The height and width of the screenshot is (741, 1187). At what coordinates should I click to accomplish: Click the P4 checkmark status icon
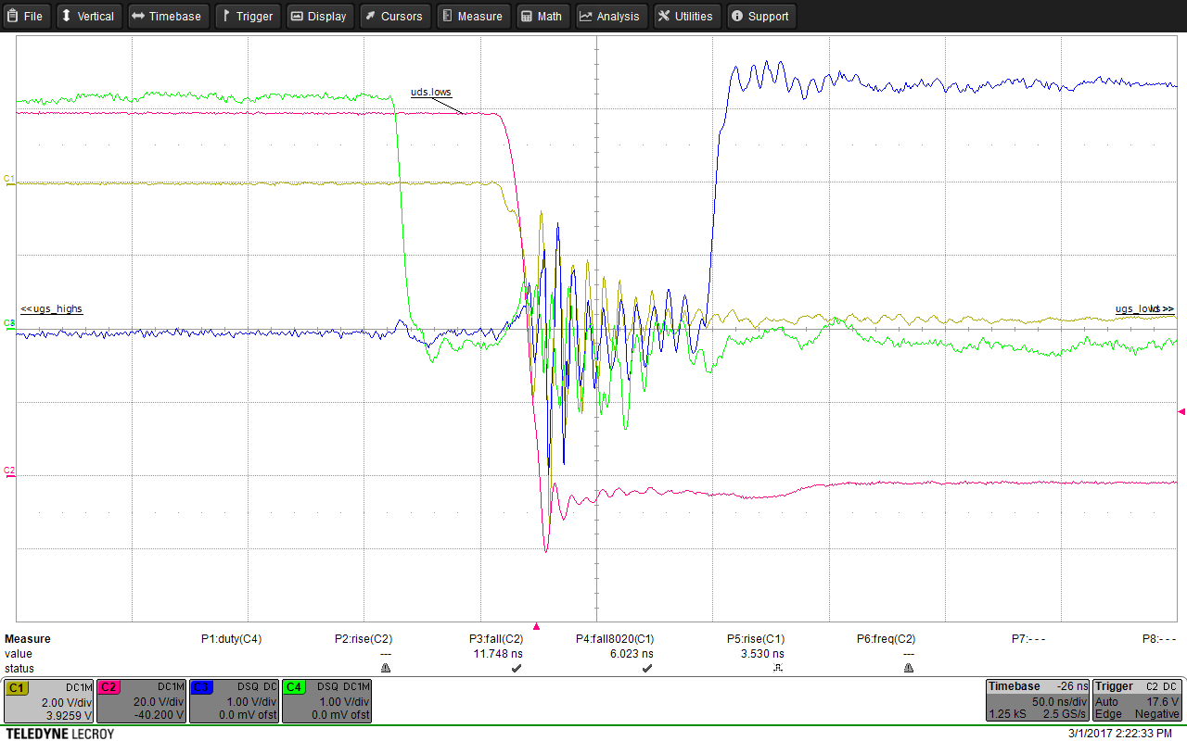point(647,668)
